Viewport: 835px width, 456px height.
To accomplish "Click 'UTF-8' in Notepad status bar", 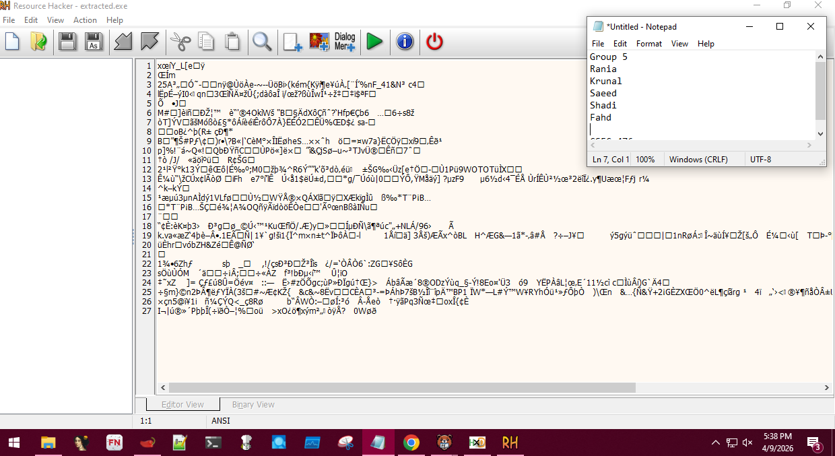I will click(761, 160).
